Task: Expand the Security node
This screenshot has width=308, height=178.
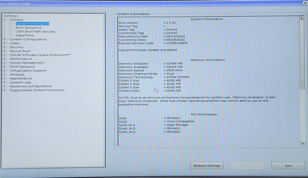Action: coord(4,47)
